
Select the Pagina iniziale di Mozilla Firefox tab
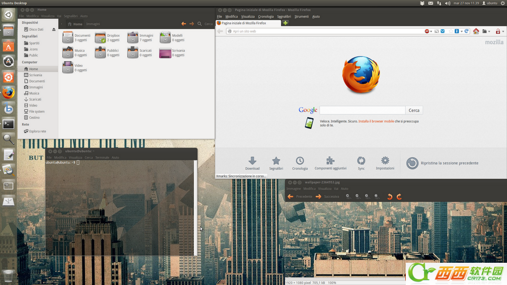(248, 23)
